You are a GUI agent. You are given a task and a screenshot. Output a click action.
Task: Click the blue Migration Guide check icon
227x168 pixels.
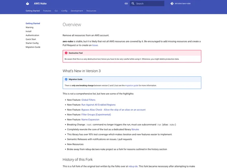pos(66,79)
